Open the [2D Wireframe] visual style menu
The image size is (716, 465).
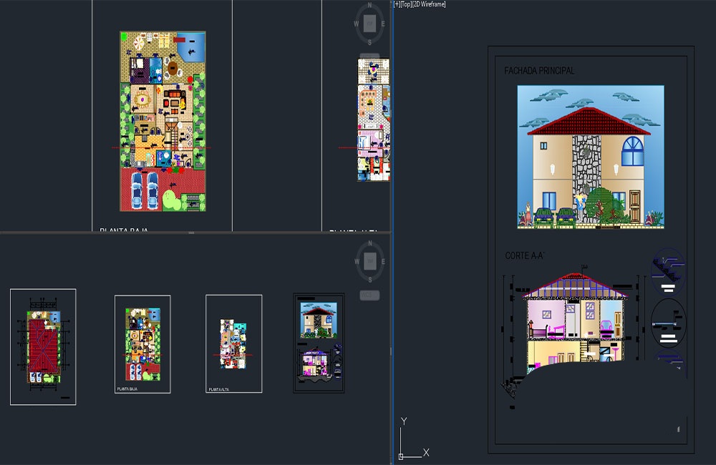click(x=429, y=4)
